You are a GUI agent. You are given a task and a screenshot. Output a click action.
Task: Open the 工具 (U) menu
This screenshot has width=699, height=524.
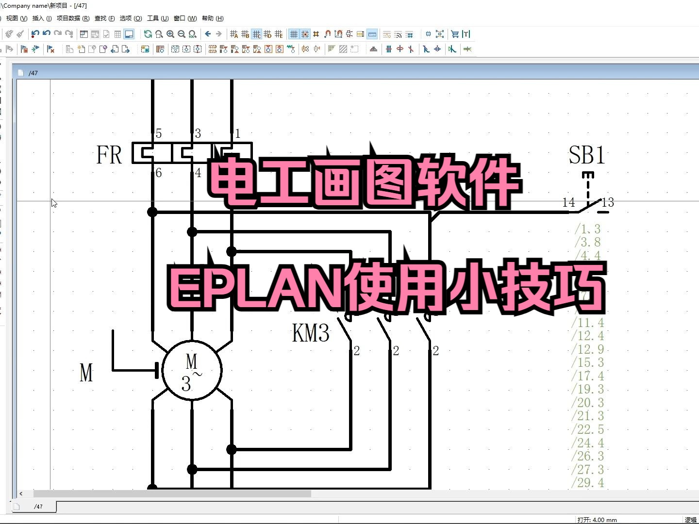[158, 18]
